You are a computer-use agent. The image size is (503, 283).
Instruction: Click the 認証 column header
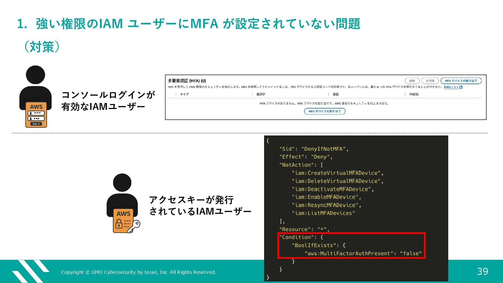click(x=336, y=94)
